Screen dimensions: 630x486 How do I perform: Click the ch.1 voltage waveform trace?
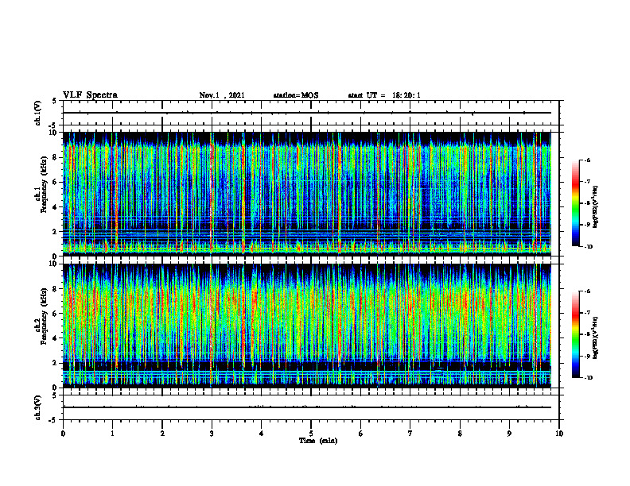click(x=307, y=113)
